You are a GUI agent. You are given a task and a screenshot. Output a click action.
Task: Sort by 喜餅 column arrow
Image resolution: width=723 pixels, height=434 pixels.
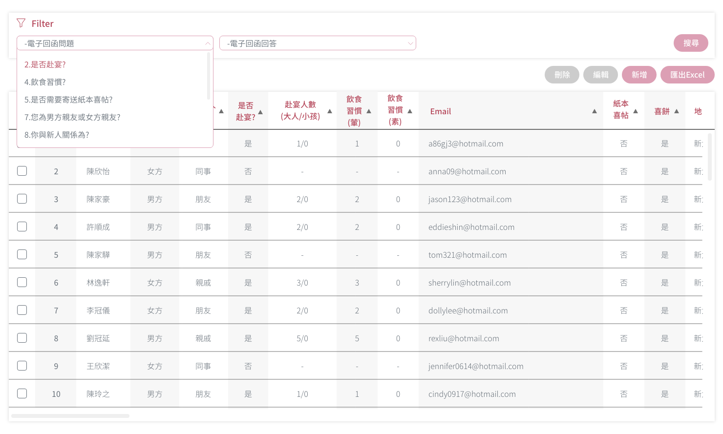pyautogui.click(x=677, y=111)
